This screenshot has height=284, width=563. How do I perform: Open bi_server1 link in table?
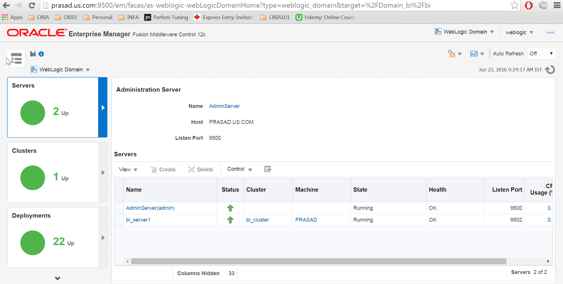tap(138, 220)
